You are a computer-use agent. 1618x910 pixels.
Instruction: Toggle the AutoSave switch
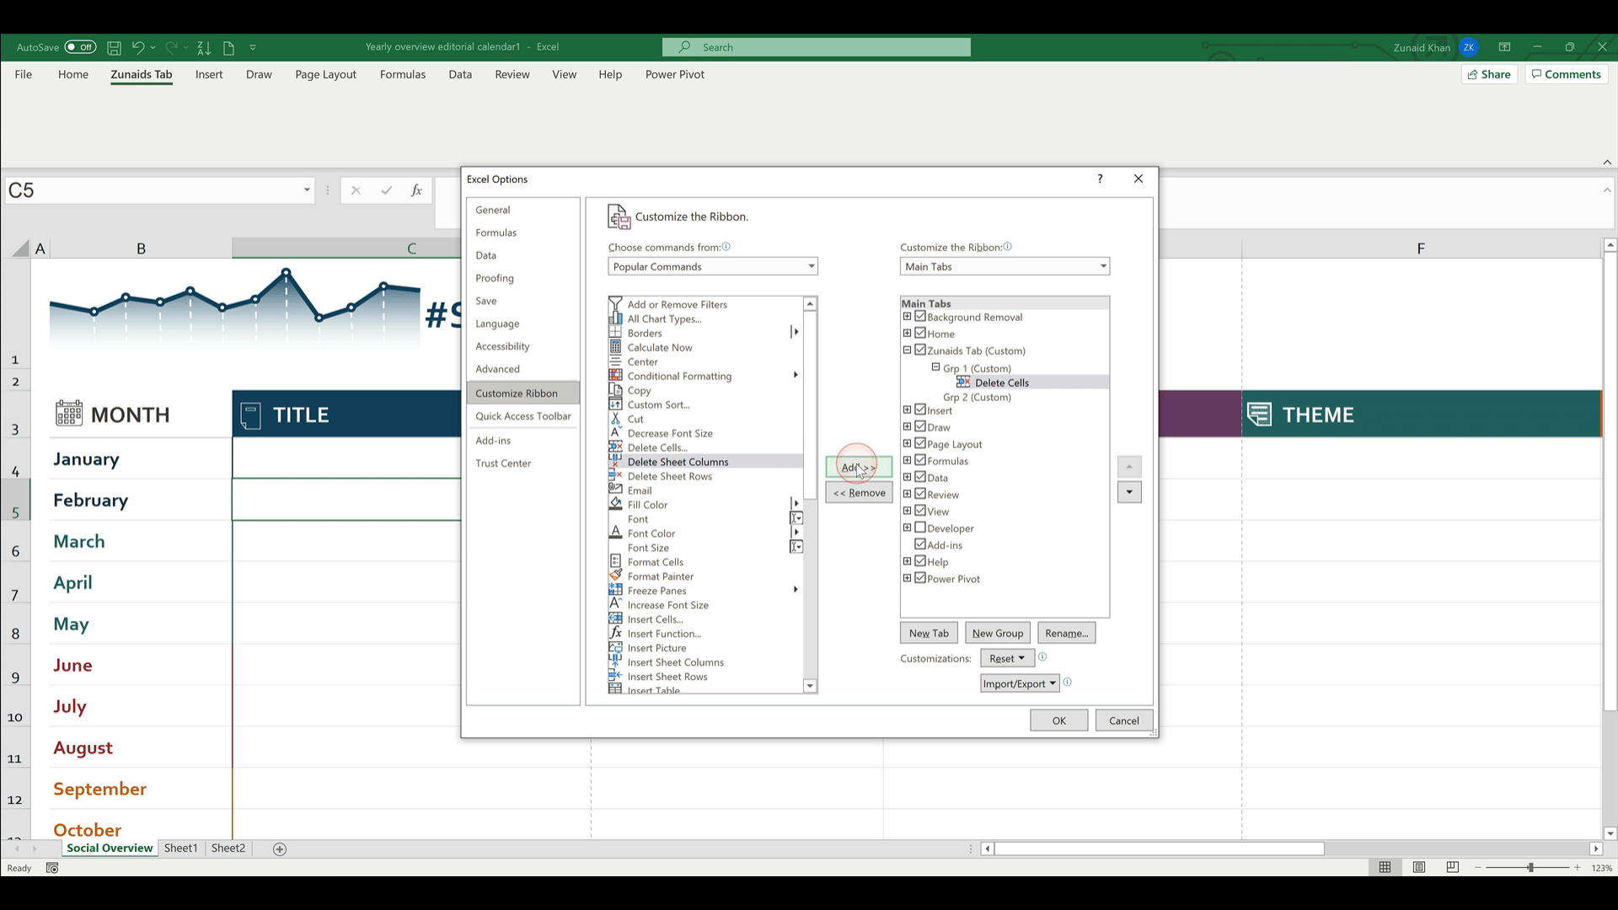[x=80, y=47]
